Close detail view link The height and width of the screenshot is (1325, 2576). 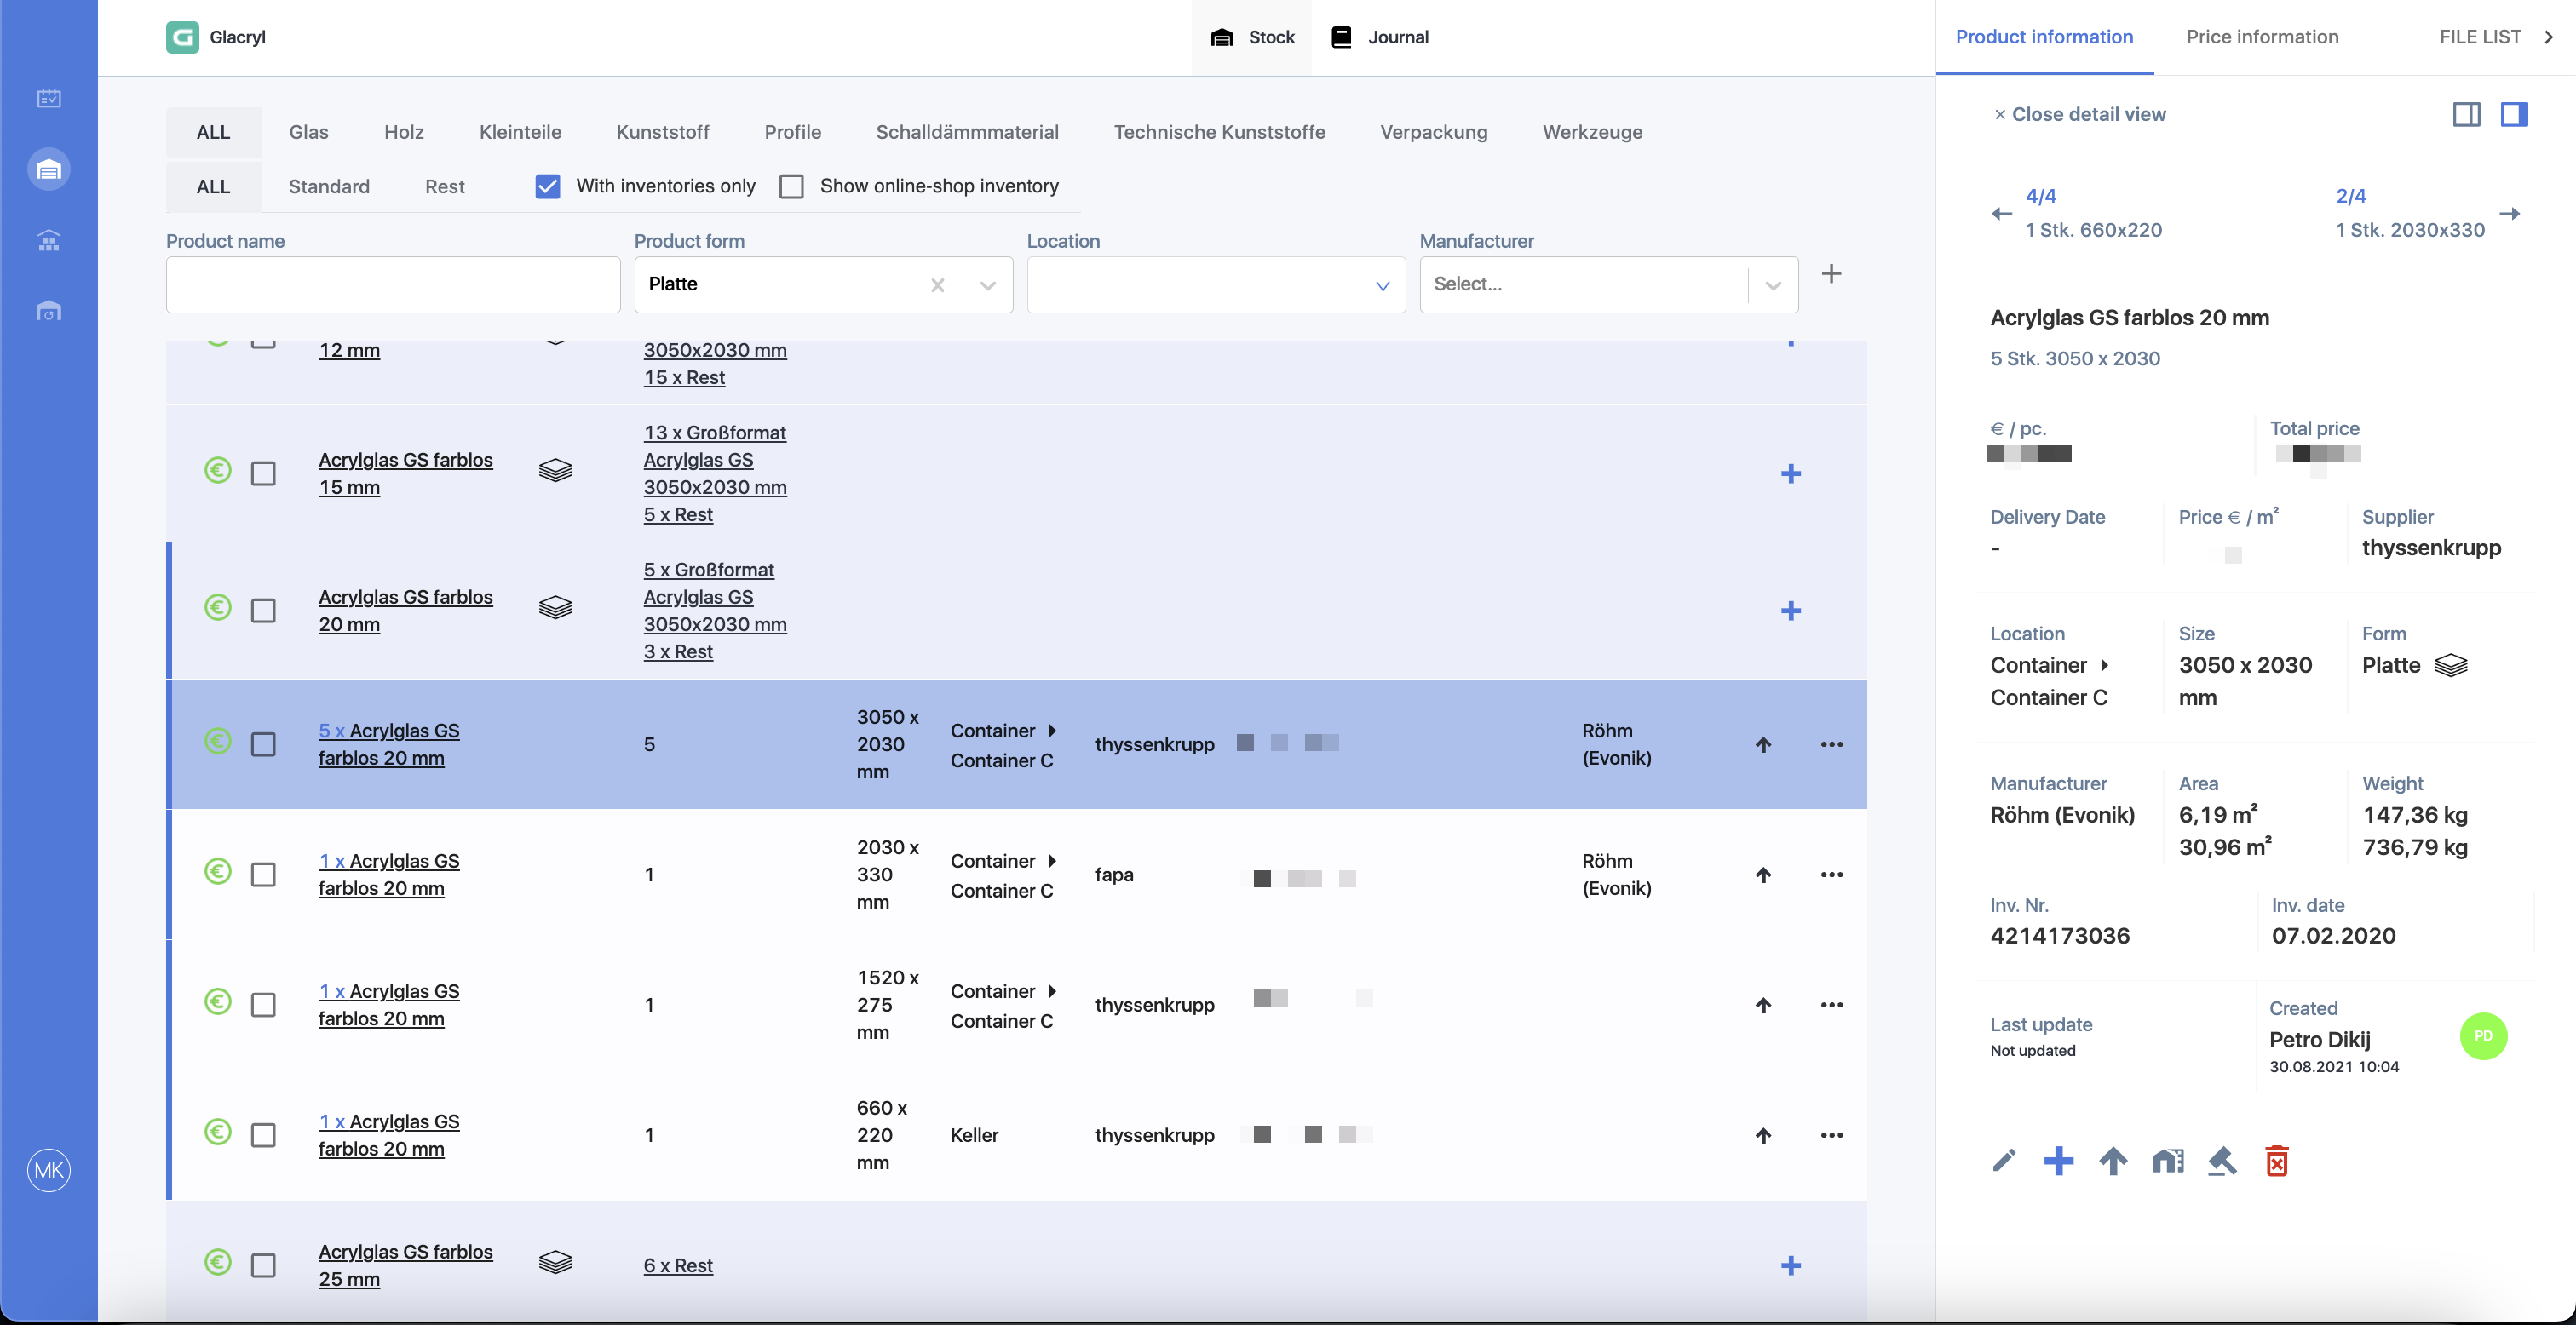pos(2079,114)
